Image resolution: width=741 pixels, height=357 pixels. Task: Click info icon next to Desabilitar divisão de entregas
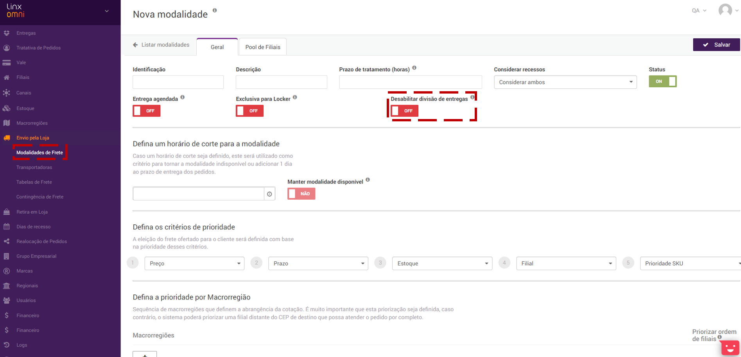tap(472, 97)
